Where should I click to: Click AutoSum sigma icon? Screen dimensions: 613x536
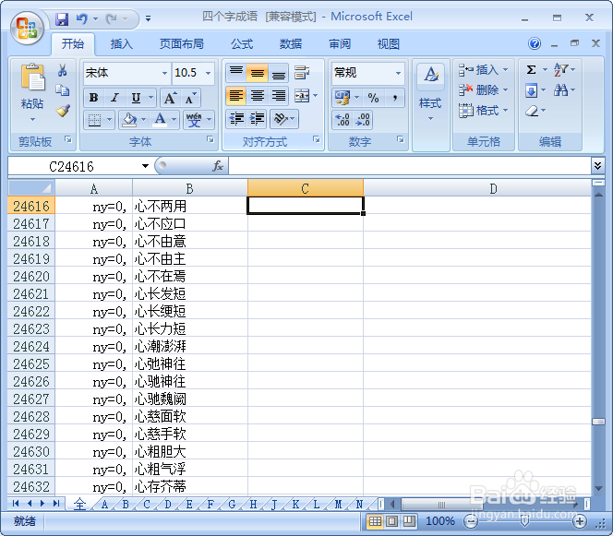click(531, 70)
